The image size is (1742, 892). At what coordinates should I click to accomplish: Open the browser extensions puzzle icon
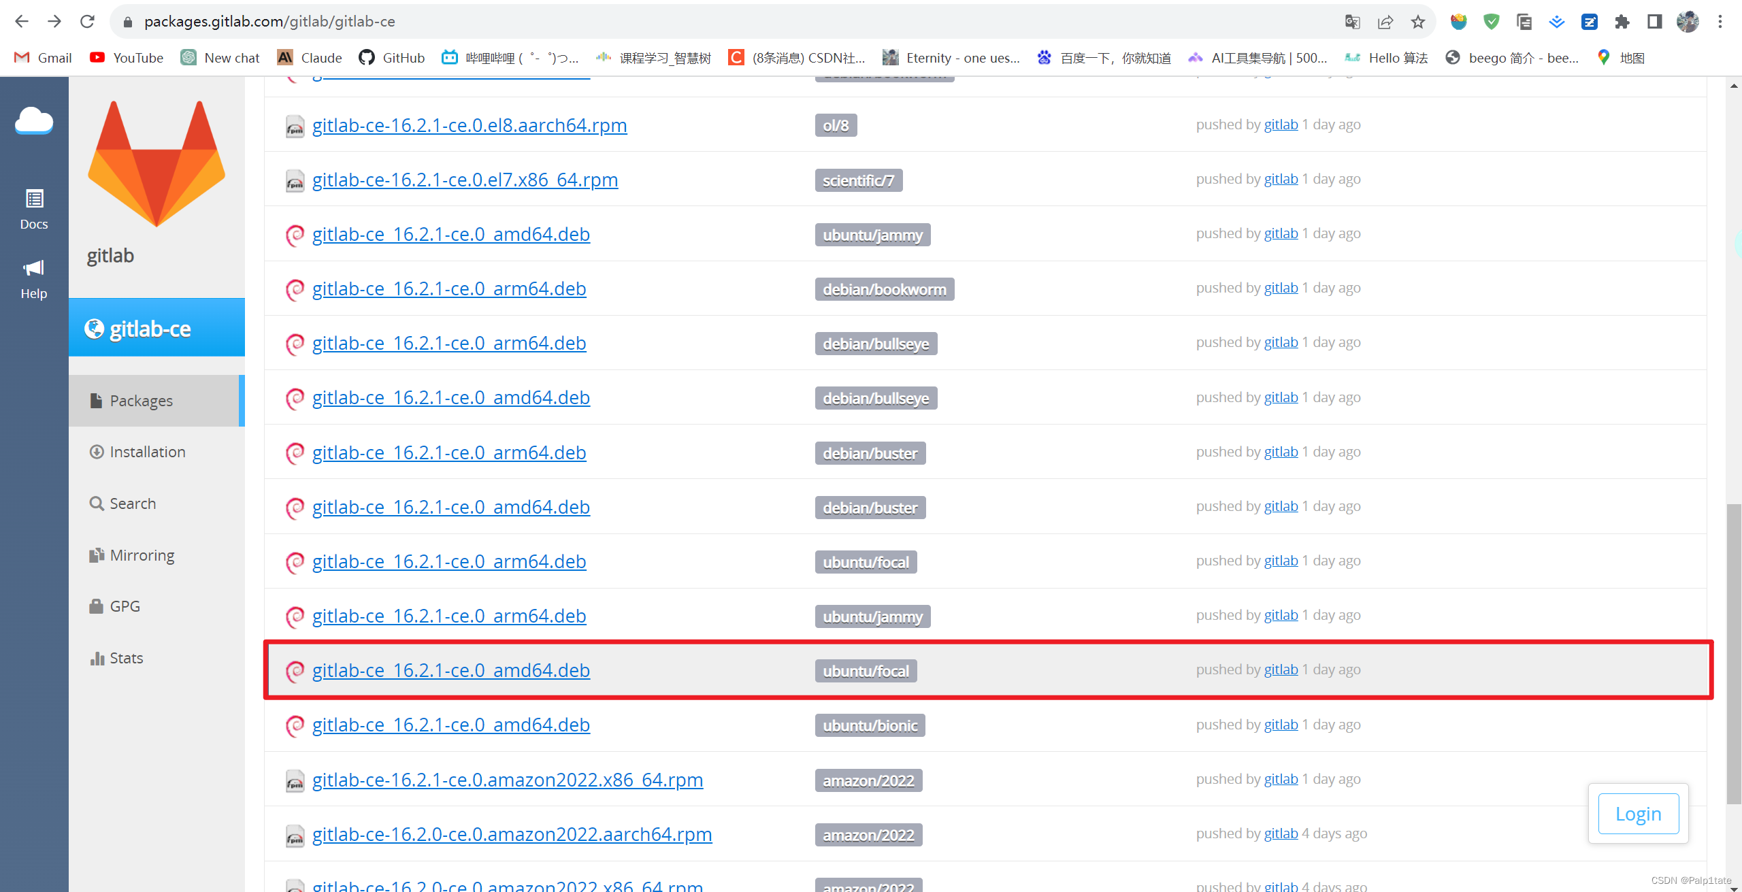pos(1622,22)
